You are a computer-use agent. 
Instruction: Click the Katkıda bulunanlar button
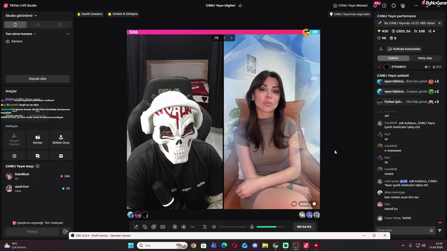(x=404, y=49)
